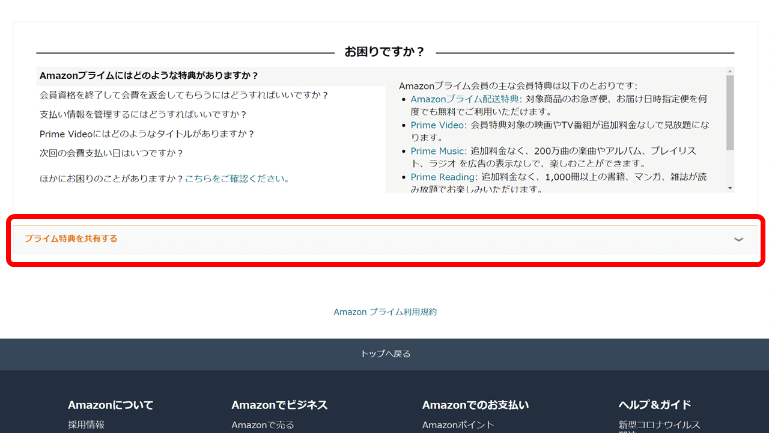The width and height of the screenshot is (769, 433).
Task: Open Amazonポイント footer link
Action: [458, 425]
